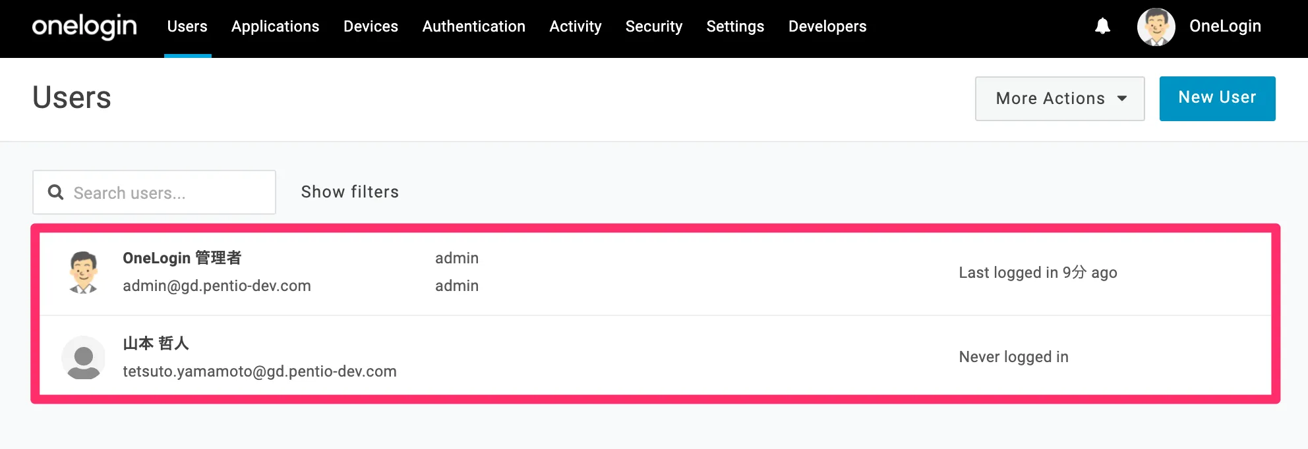Click the OneLogin logo in header
The image size is (1308, 449).
coord(84,26)
